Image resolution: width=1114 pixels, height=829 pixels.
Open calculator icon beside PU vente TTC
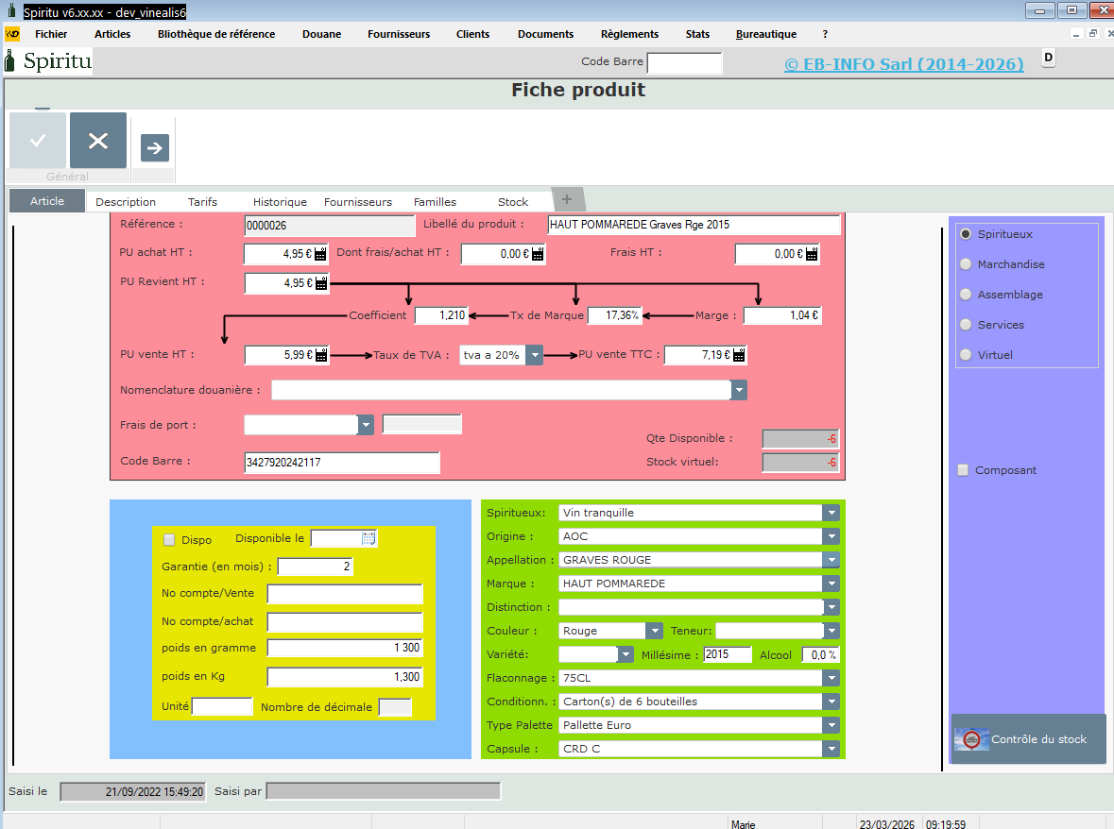[739, 355]
